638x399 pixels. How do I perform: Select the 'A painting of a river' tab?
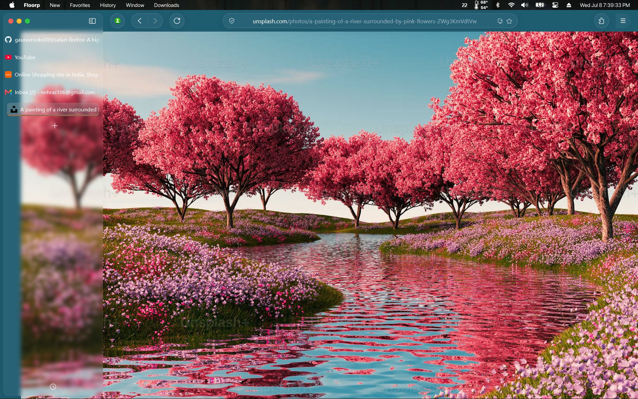[53, 109]
